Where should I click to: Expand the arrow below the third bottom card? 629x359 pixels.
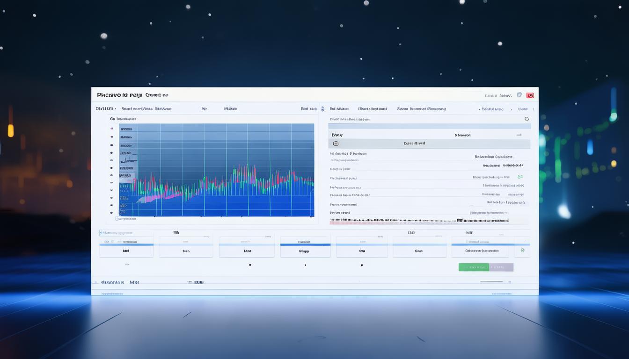[249, 265]
